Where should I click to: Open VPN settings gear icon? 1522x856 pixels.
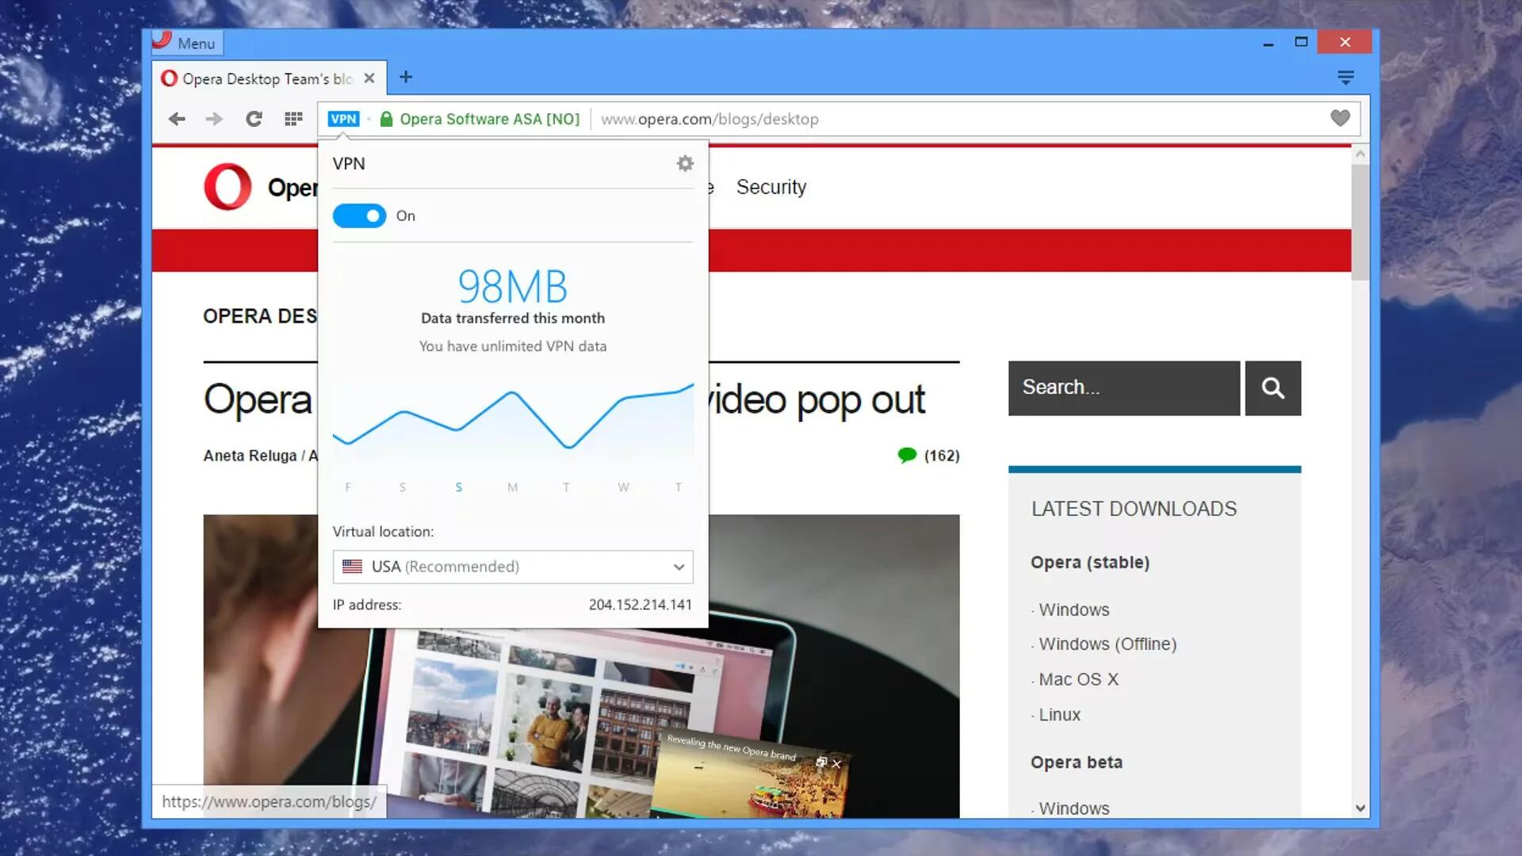pyautogui.click(x=685, y=163)
